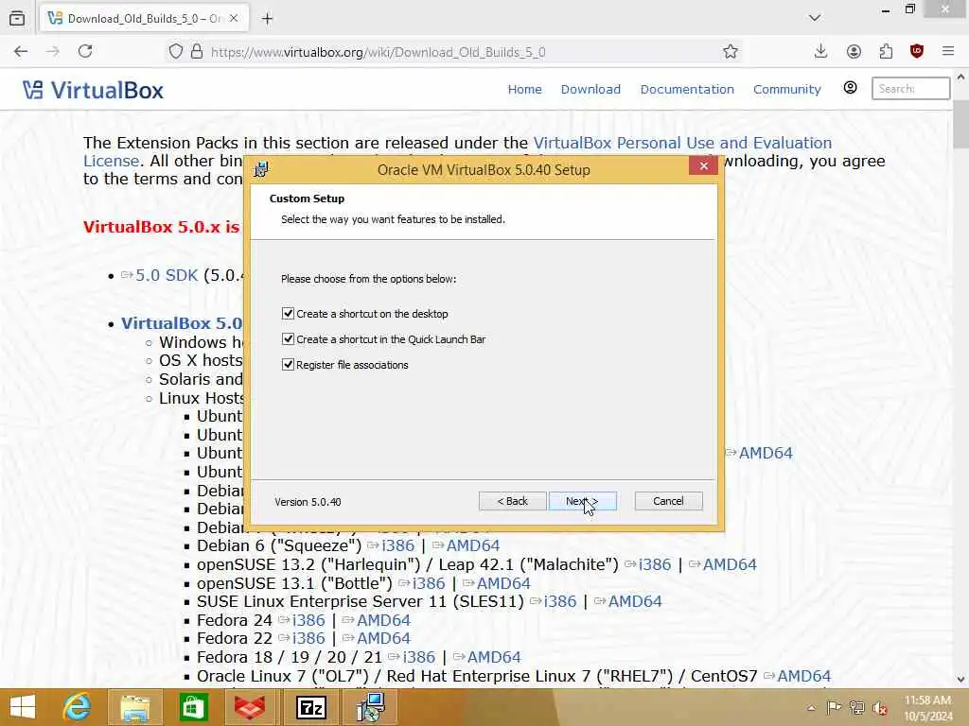Click the scrollbar down arrow
969x726 pixels.
(x=960, y=679)
